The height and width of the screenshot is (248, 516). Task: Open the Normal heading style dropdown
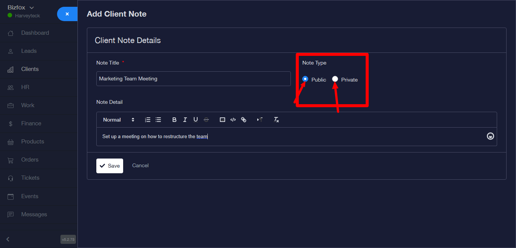click(119, 120)
